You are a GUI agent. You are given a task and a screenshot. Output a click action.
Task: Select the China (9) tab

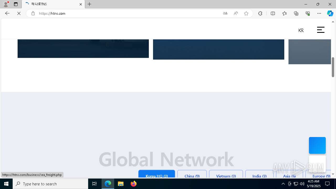pyautogui.click(x=192, y=174)
